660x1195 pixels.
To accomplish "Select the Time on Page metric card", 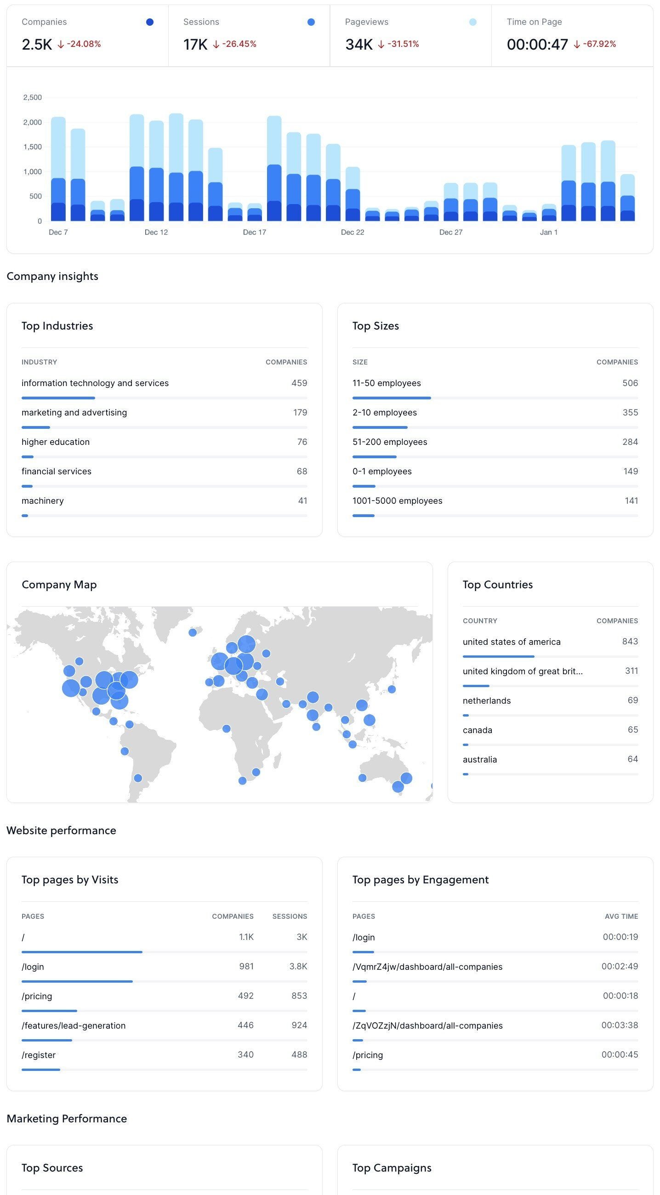I will click(572, 36).
